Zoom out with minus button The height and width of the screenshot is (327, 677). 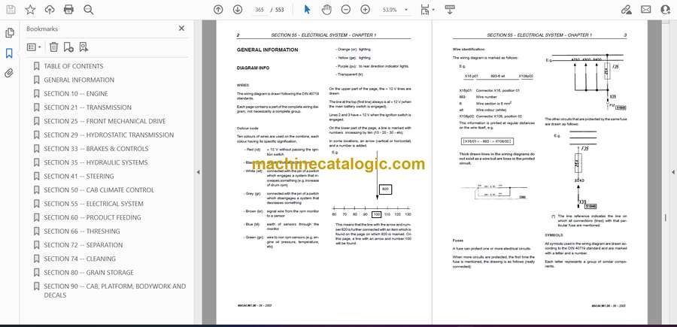[x=345, y=10]
